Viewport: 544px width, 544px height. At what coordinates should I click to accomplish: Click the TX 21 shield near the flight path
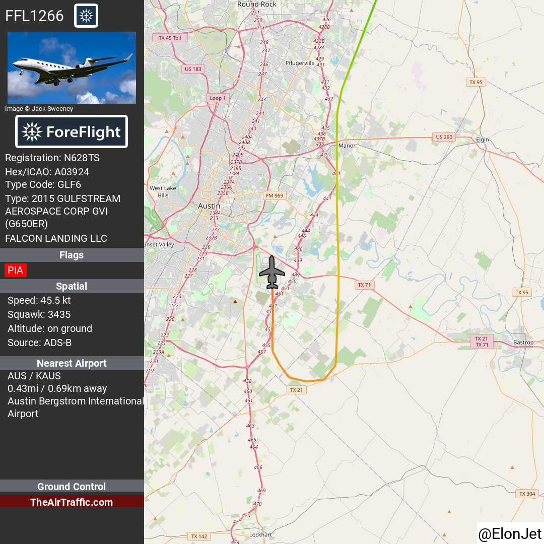click(x=297, y=390)
